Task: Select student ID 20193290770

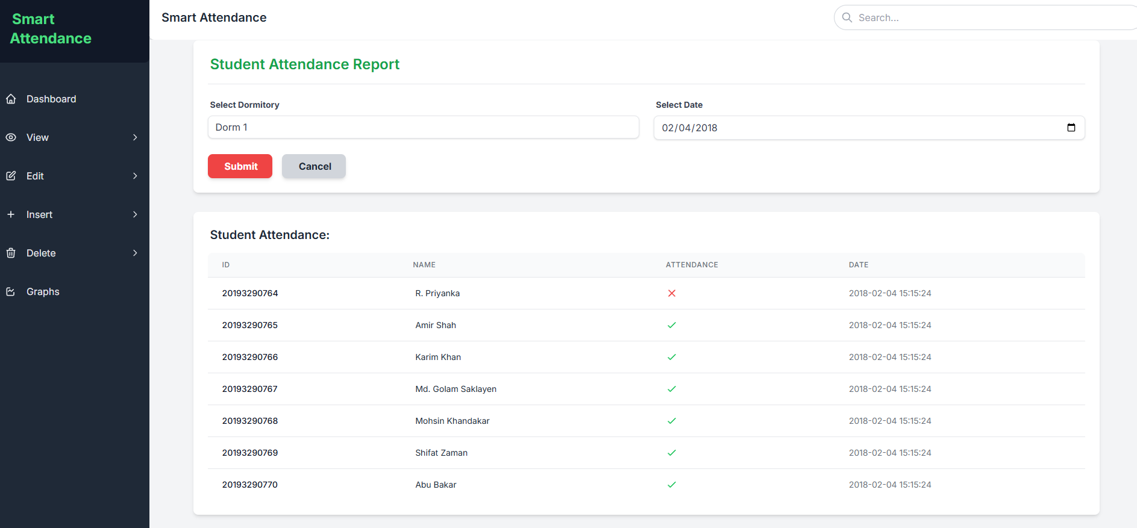Action: coord(250,485)
